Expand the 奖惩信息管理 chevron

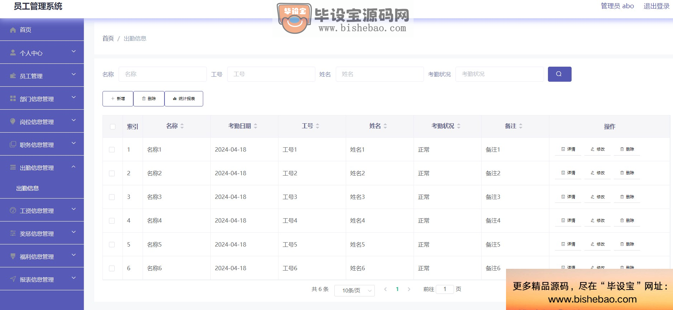74,232
